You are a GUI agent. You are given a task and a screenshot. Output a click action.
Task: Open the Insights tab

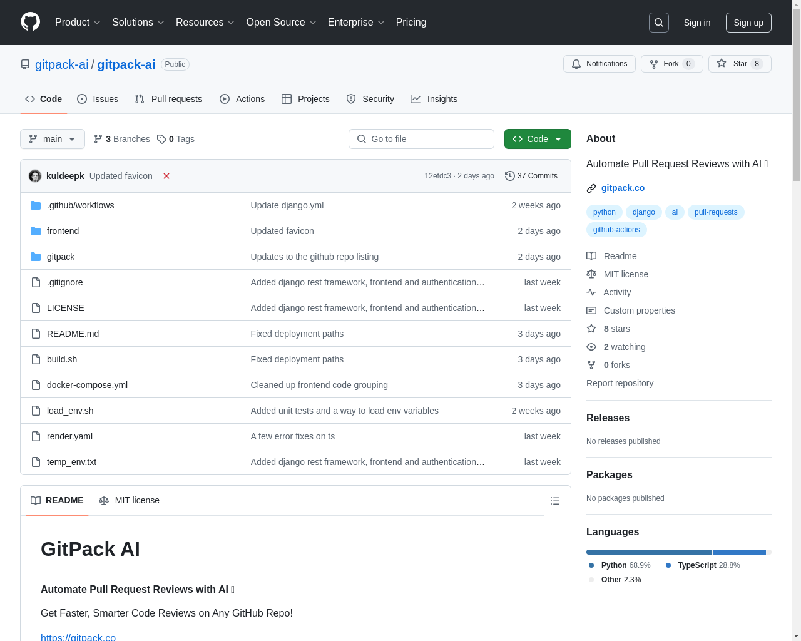point(434,99)
